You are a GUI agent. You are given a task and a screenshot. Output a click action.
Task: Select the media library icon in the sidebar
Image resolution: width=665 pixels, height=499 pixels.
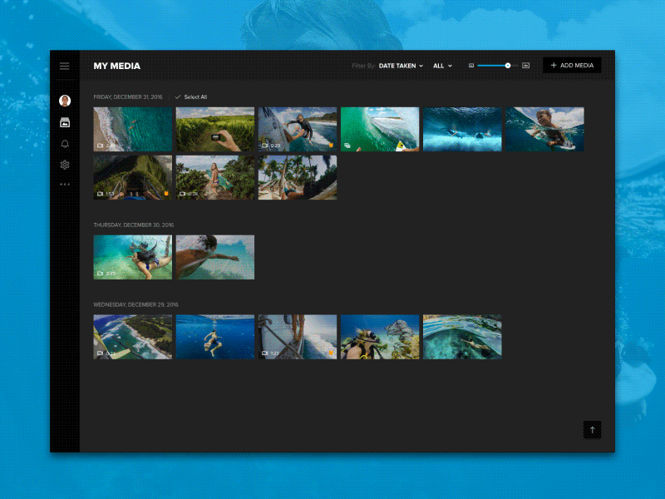point(65,122)
